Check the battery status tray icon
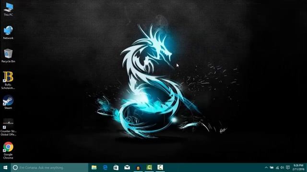 [x=272, y=168]
